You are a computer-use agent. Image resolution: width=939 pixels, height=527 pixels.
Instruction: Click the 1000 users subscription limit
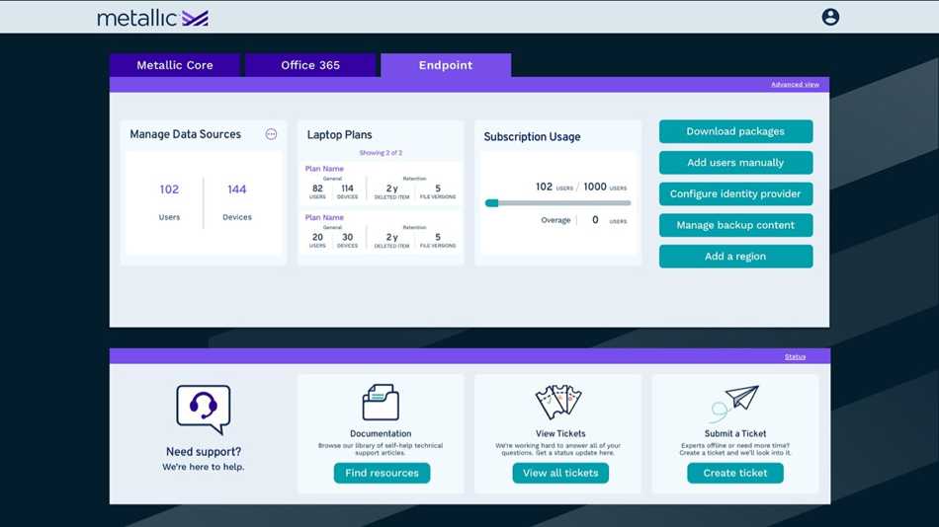[605, 188]
